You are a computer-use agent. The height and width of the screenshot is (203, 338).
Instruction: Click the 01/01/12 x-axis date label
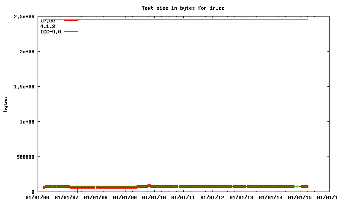pyautogui.click(x=213, y=197)
